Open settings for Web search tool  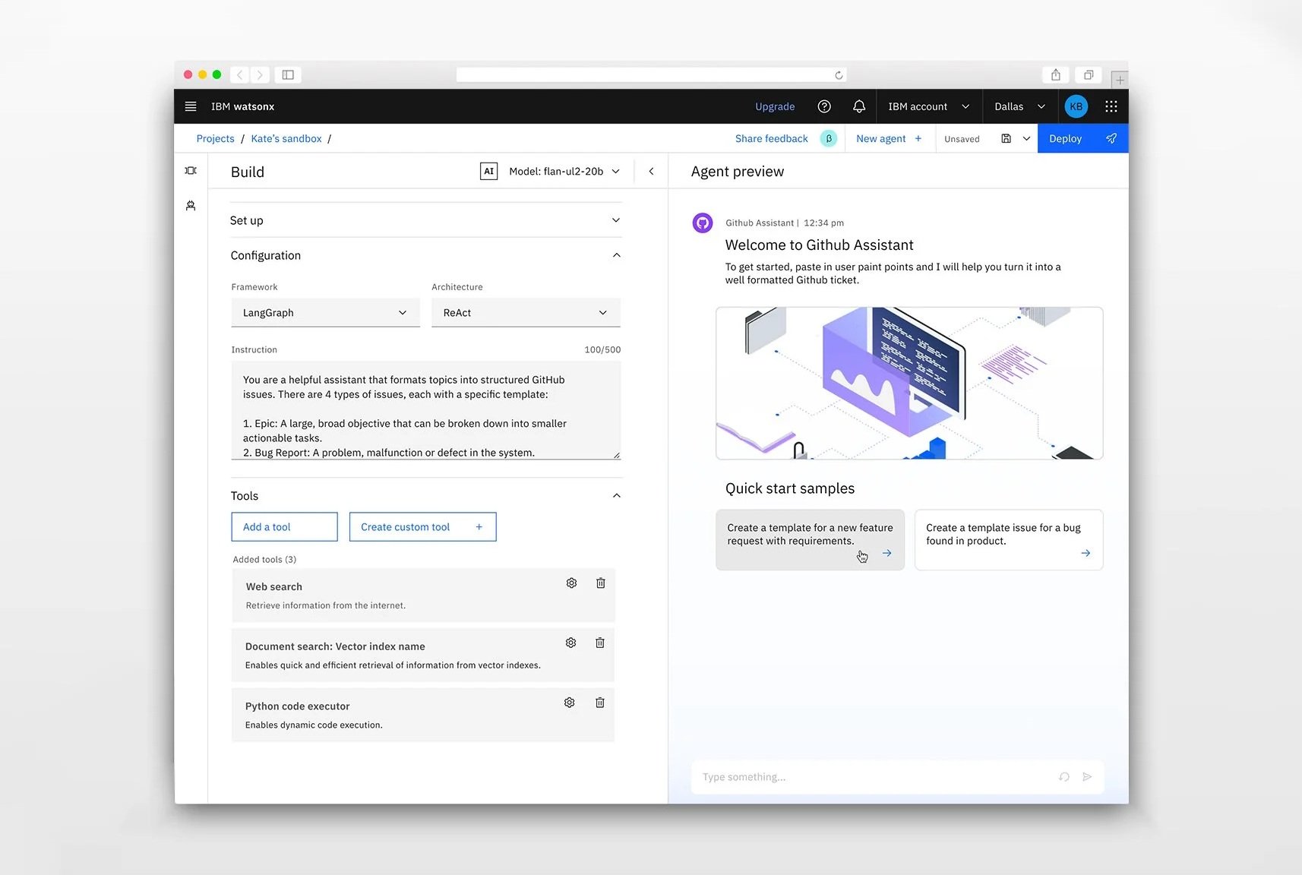coord(571,583)
